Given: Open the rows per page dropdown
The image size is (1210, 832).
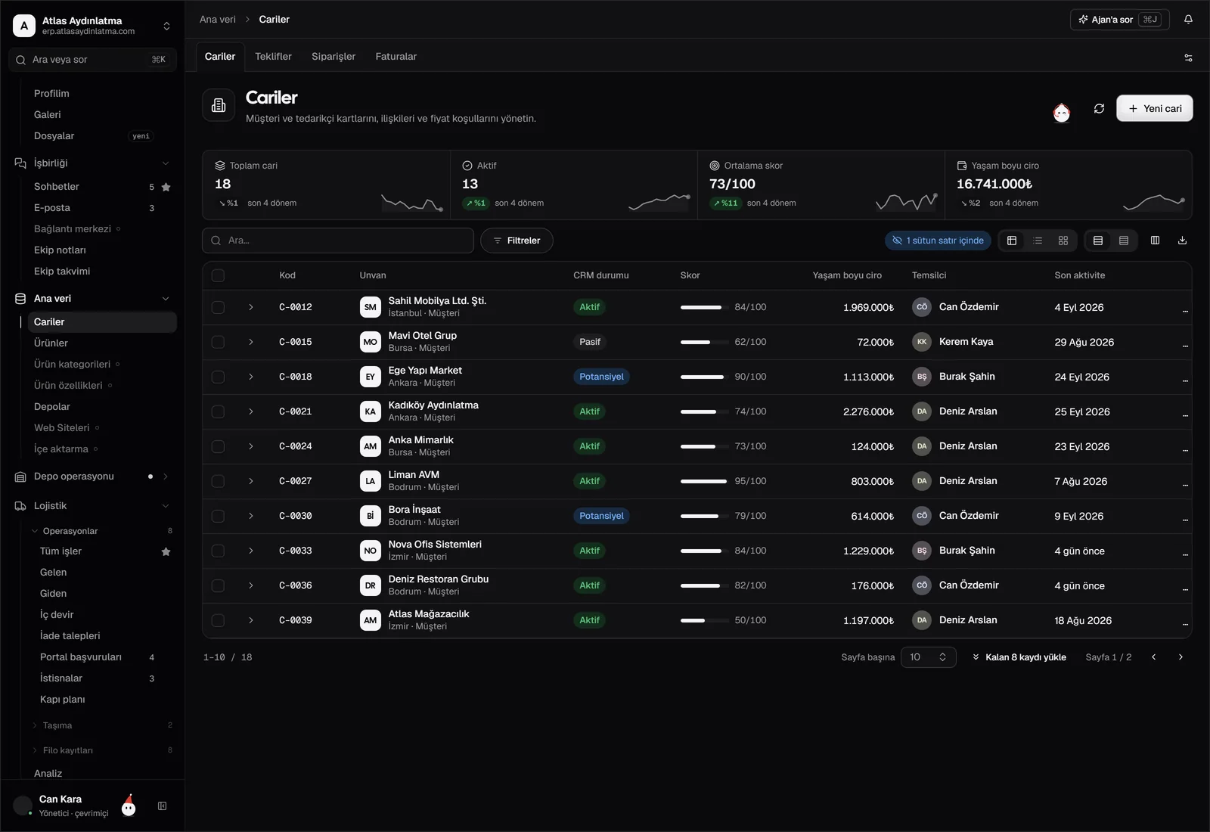Looking at the screenshot, I should [x=928, y=657].
